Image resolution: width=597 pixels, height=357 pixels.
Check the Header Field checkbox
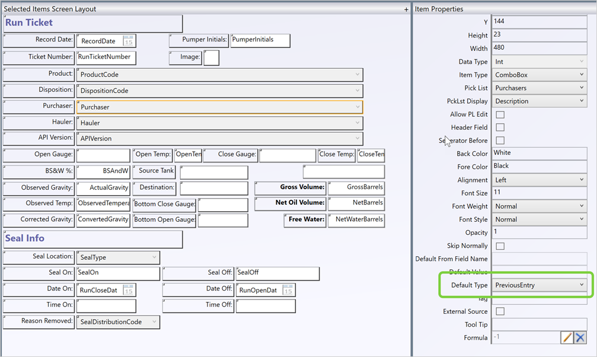(x=500, y=128)
